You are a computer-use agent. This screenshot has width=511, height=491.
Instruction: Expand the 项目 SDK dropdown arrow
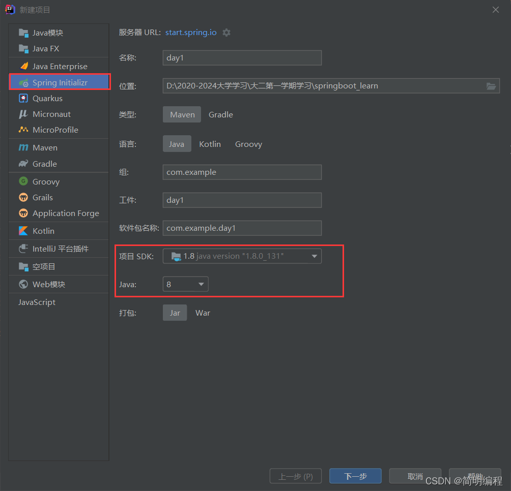(315, 256)
